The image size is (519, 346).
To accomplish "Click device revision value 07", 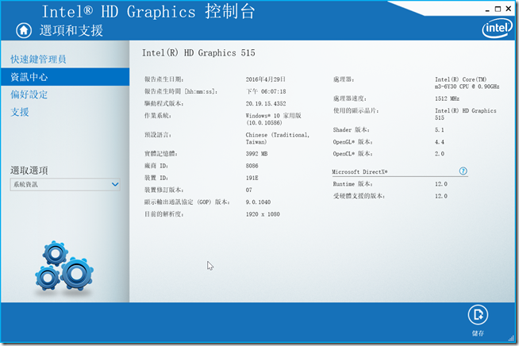I will pos(249,190).
